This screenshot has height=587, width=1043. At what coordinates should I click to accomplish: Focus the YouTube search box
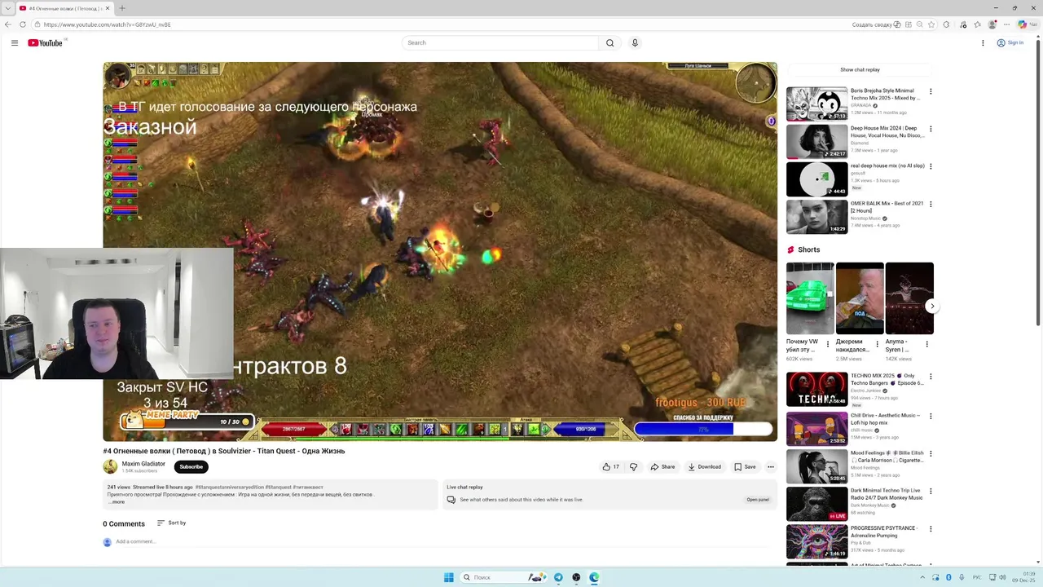coord(500,42)
